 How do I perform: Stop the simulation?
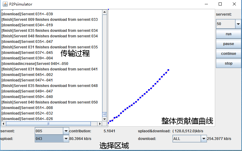coord(228,63)
